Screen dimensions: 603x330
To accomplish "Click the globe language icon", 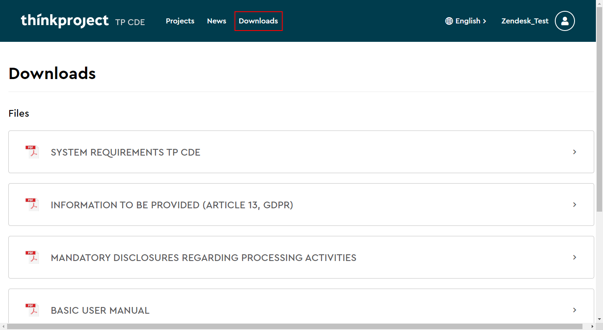I will point(449,21).
